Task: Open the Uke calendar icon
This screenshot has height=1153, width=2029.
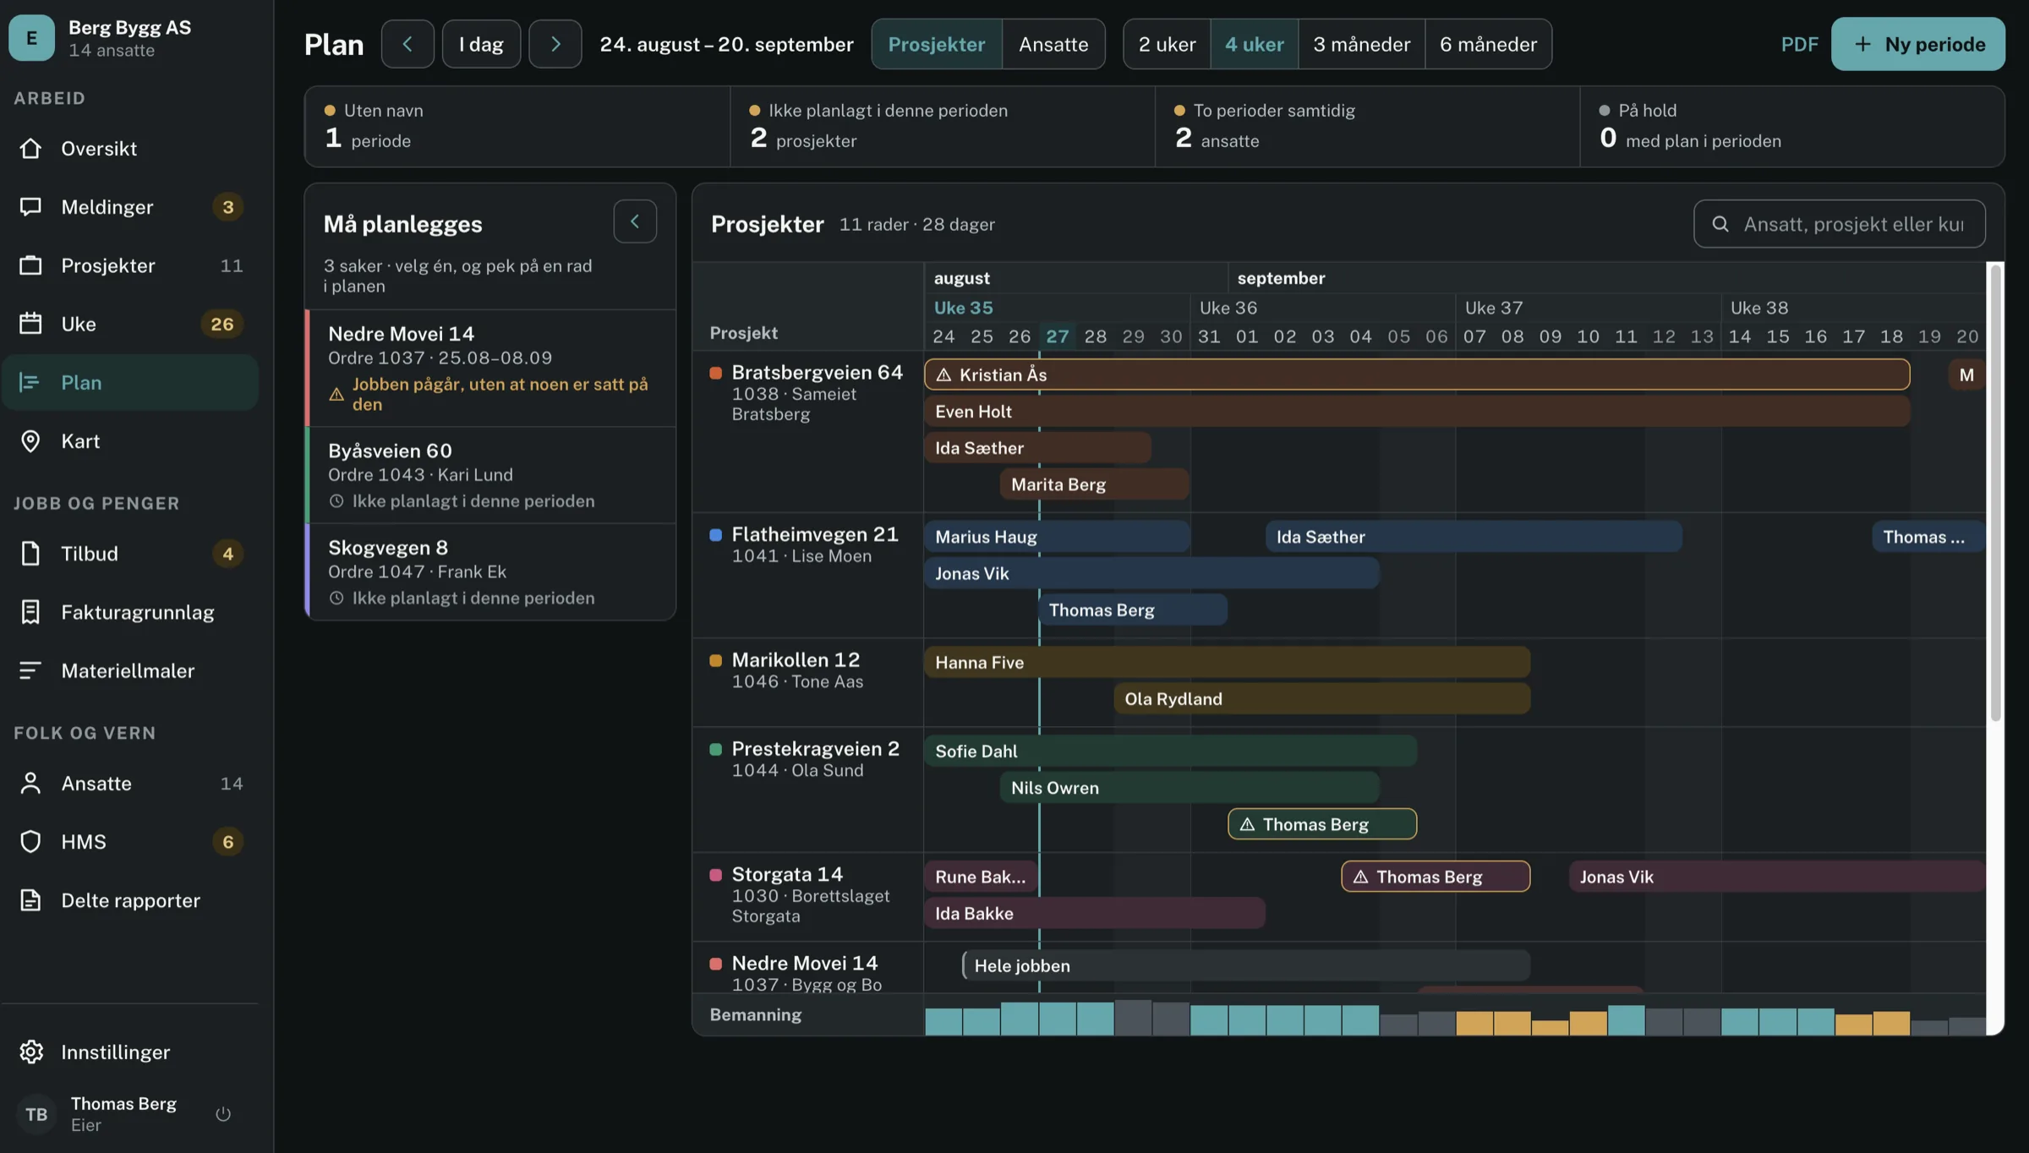Action: point(30,323)
